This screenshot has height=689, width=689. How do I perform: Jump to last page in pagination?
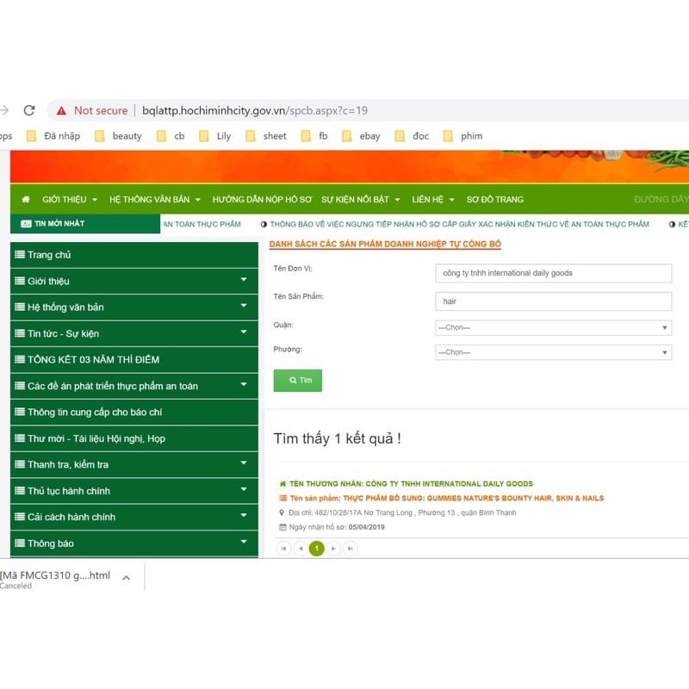(350, 549)
